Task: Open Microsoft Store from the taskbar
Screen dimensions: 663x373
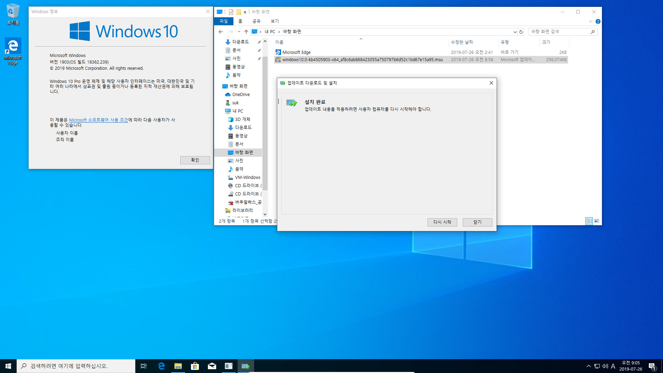Action: 195,366
